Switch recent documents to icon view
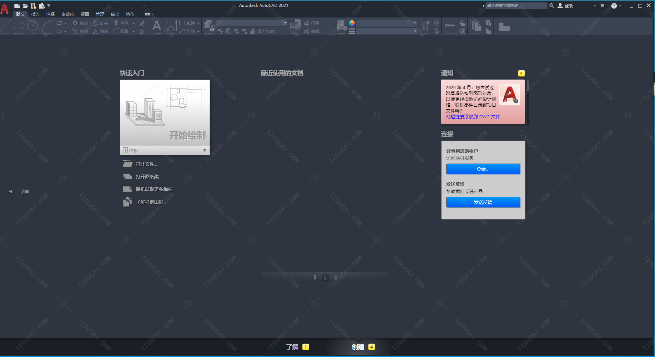Image resolution: width=655 pixels, height=357 pixels. 315,277
